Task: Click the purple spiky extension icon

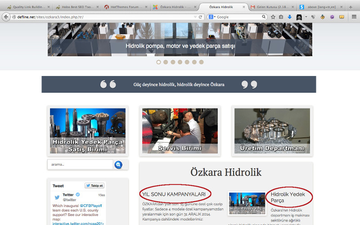Action: pos(332,17)
